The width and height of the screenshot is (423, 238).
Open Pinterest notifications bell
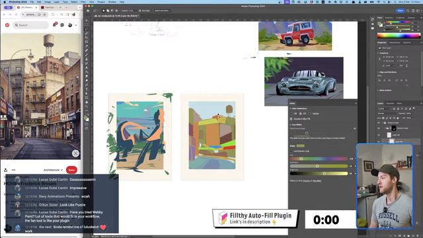[54, 25]
